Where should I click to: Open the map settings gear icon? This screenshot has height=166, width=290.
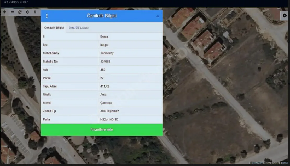(x=285, y=16)
